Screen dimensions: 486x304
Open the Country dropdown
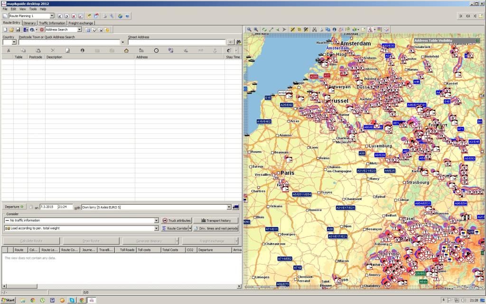14,42
